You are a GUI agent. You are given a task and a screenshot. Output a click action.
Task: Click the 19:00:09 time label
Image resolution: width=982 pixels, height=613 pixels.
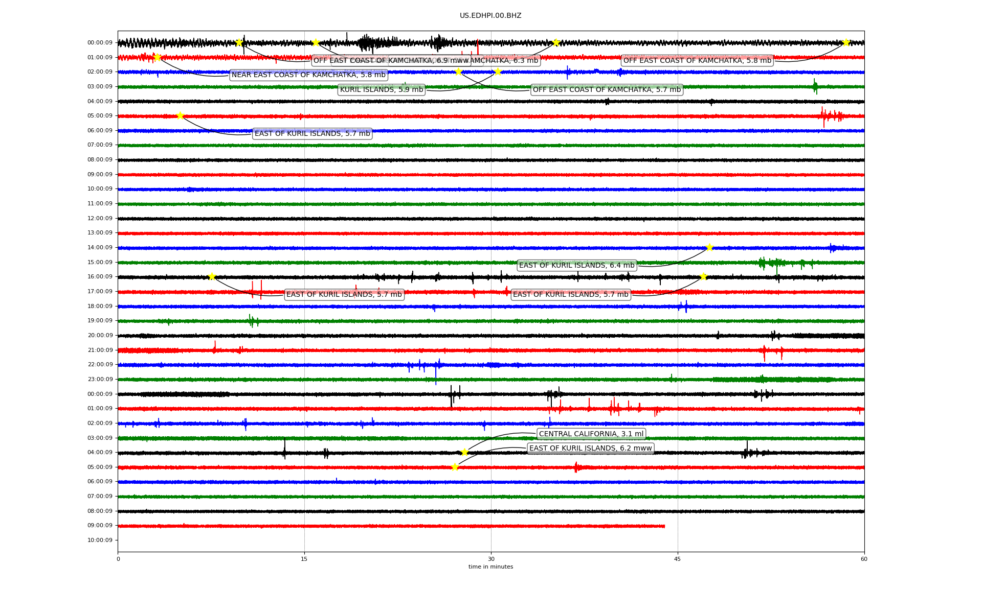point(100,321)
